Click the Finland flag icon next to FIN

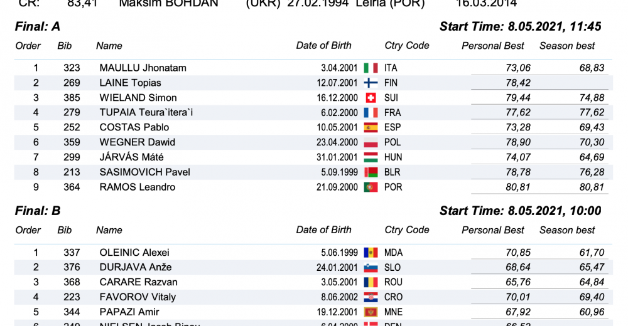pos(371,83)
